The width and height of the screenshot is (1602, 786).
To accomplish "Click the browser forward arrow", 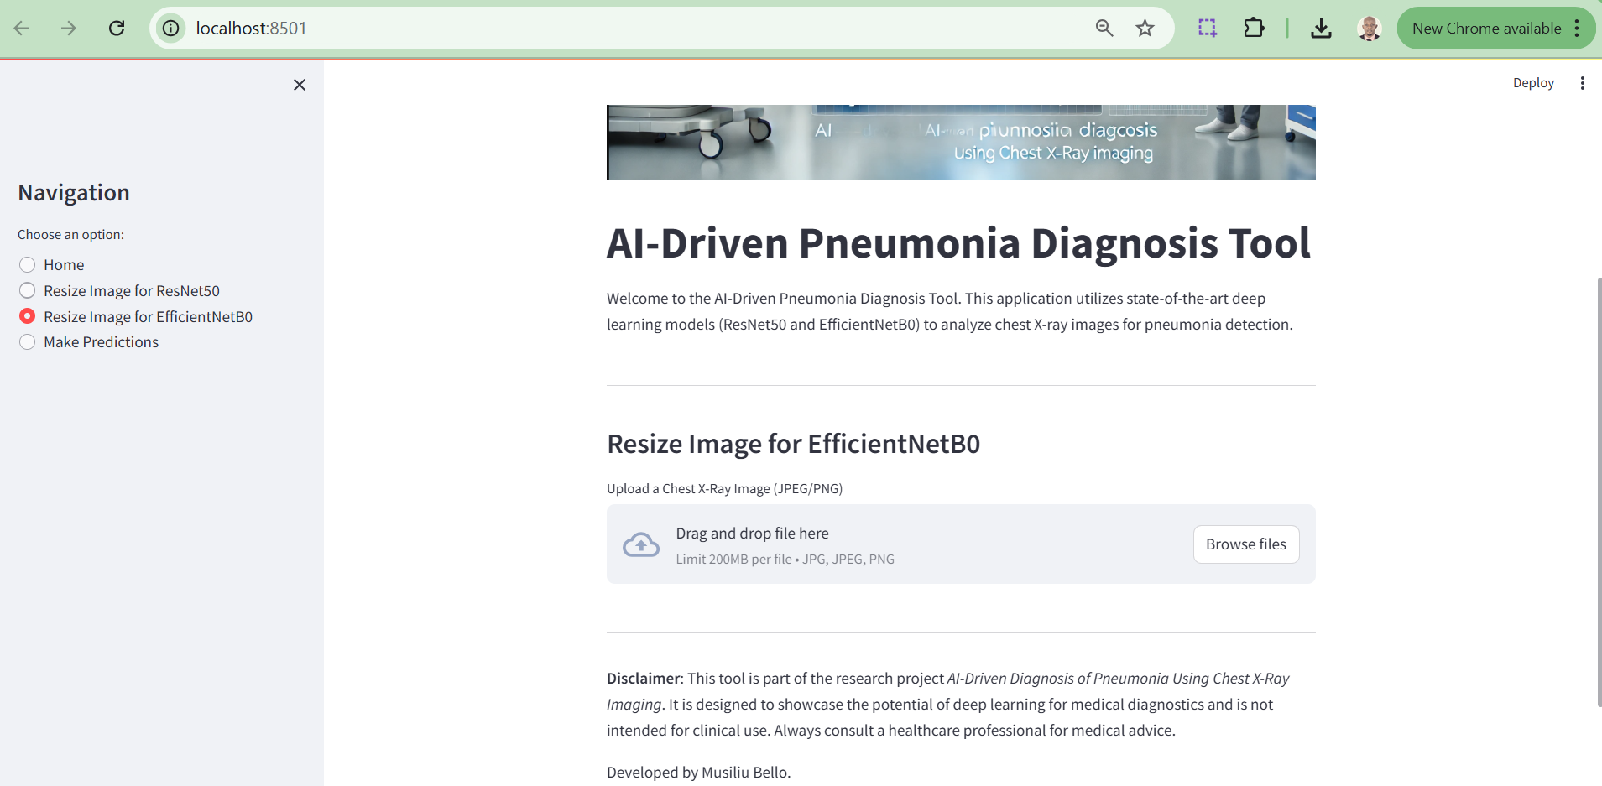I will (69, 29).
